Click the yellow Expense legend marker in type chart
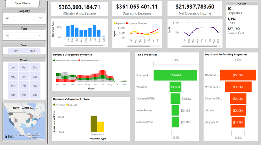Image resolution: width=261 pixels, height=145 pixels. point(67,105)
